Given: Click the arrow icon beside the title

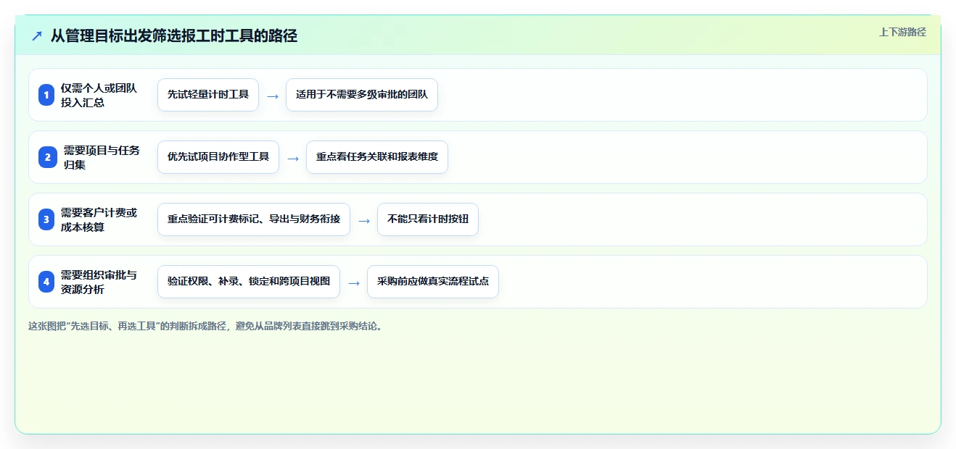Looking at the screenshot, I should coord(37,36).
